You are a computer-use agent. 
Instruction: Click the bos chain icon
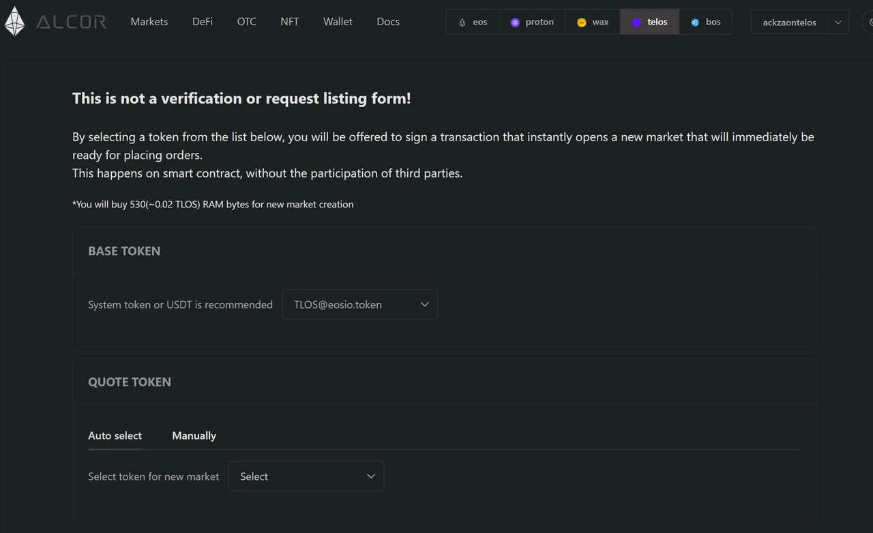click(695, 23)
